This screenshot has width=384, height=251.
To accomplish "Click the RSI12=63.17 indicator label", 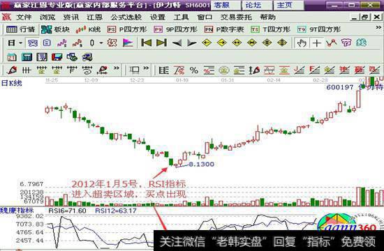I will (116, 211).
